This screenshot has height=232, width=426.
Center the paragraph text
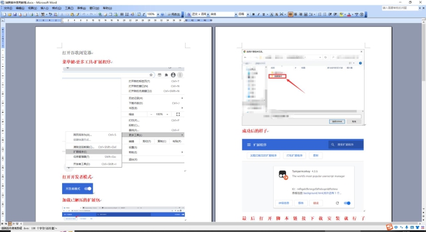pos(295,14)
